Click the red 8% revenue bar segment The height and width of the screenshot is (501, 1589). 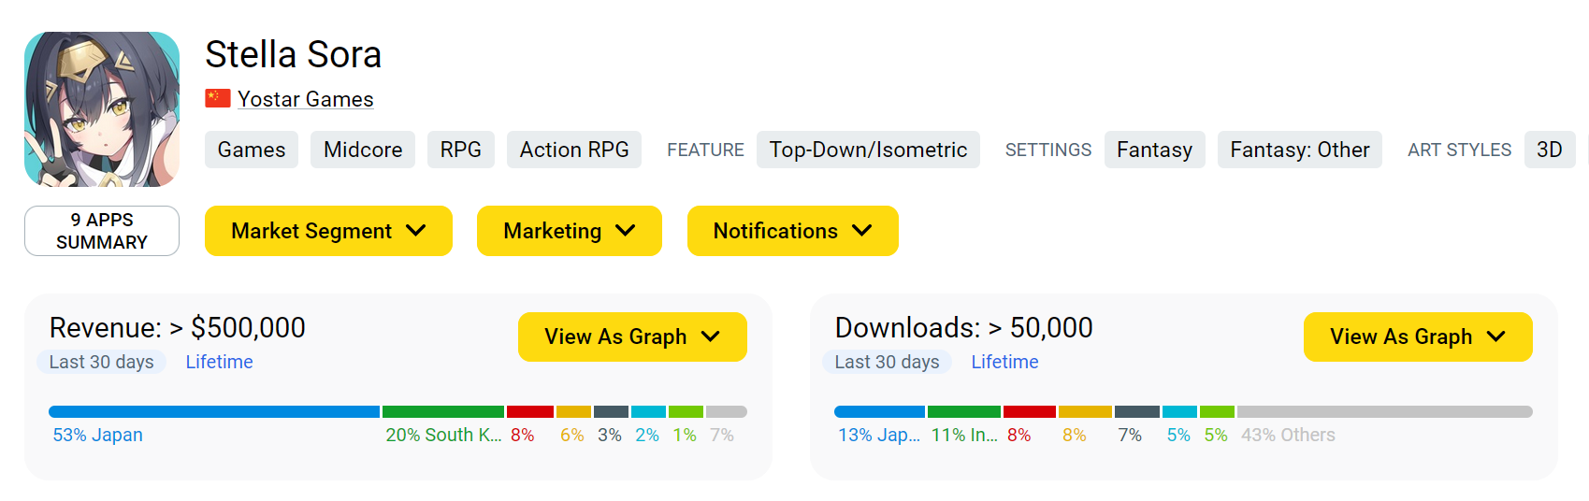pos(530,411)
